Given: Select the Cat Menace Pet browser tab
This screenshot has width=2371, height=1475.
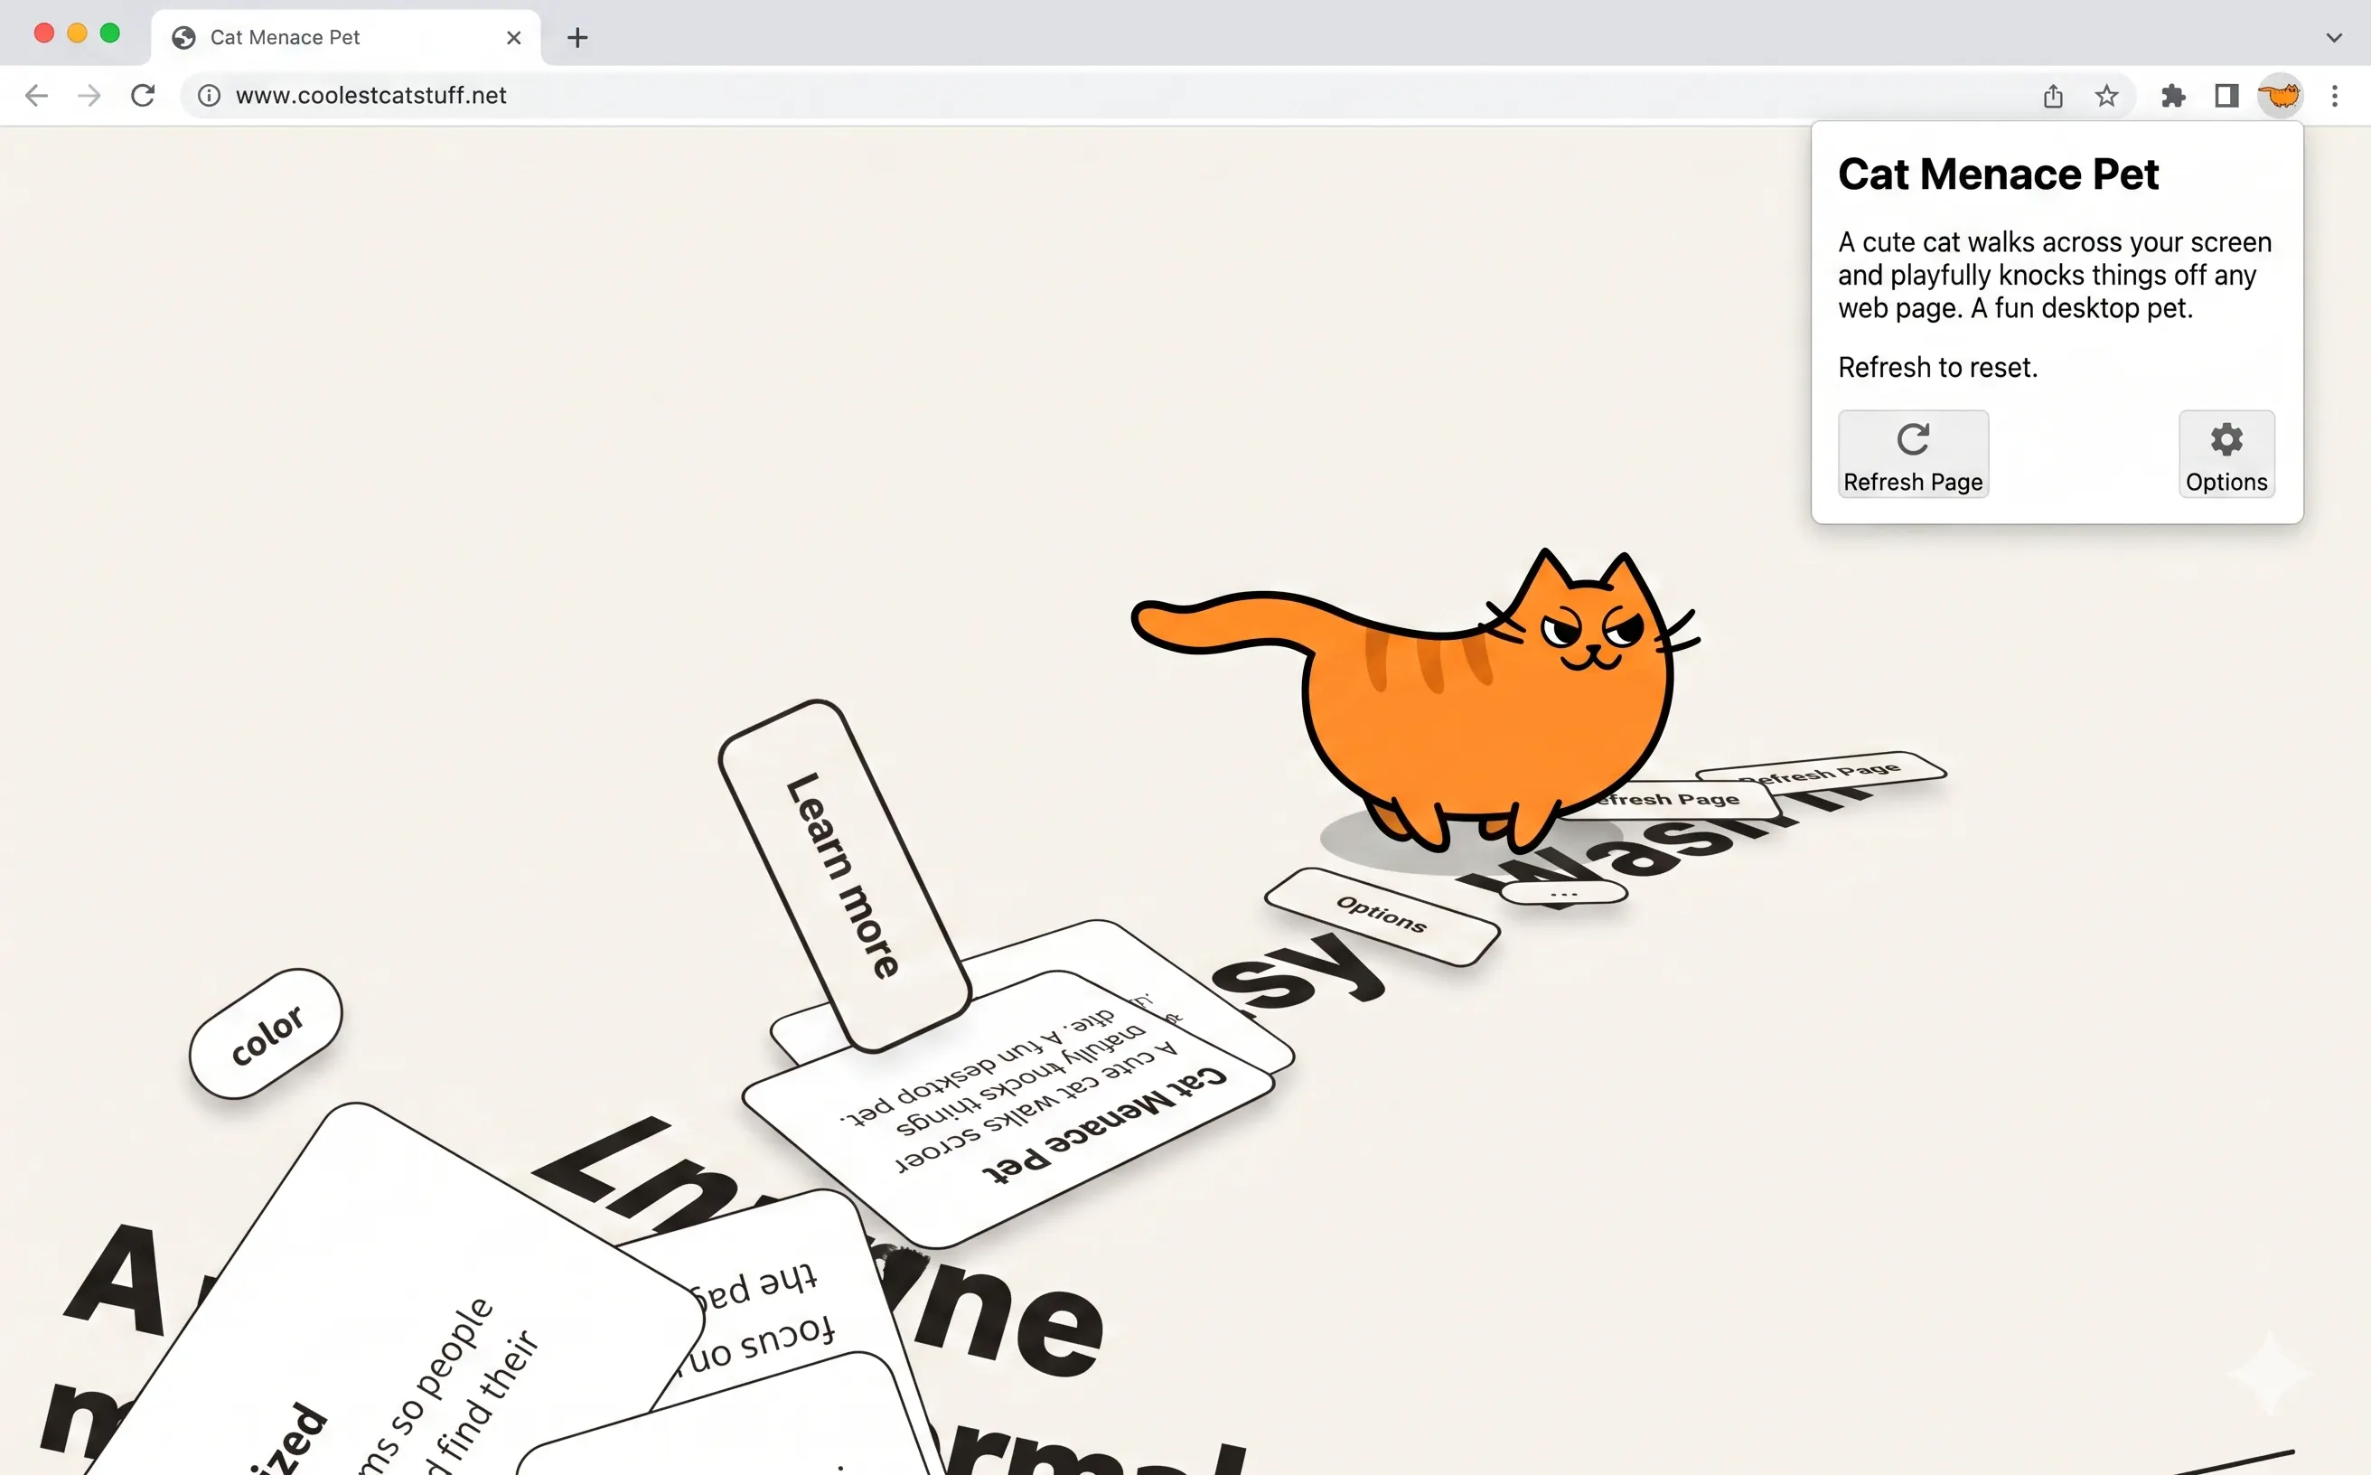Looking at the screenshot, I should [346, 38].
